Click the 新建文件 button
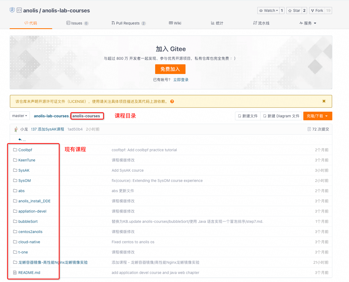349x282 pixels. click(248, 116)
